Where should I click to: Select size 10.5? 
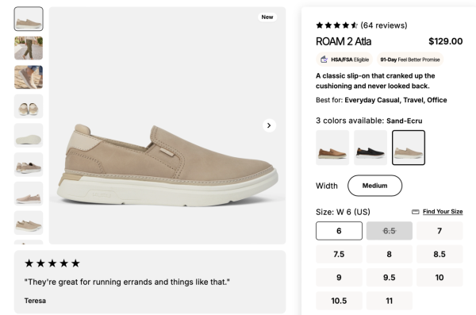339,301
